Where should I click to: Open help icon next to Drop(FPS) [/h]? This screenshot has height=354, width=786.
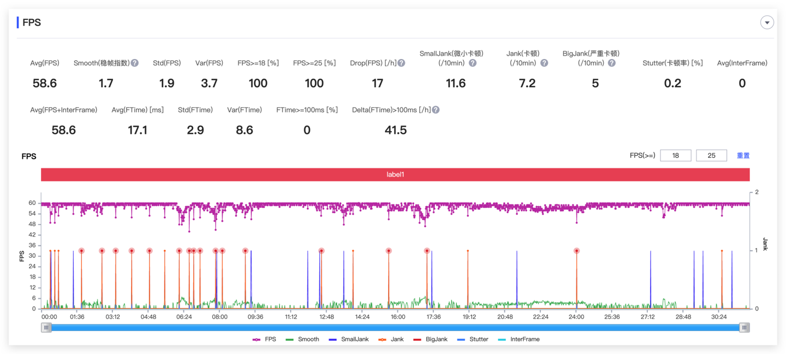pyautogui.click(x=401, y=63)
